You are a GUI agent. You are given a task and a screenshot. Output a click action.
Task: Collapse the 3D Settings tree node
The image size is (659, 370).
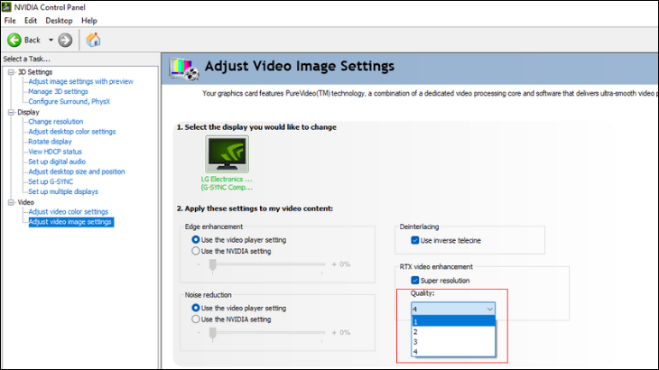pos(10,72)
